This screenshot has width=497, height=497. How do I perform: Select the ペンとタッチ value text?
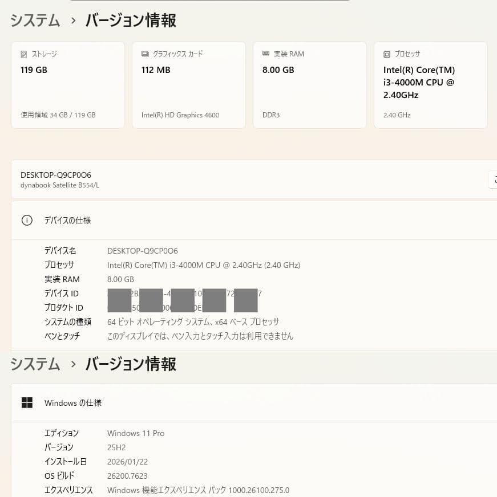point(200,336)
